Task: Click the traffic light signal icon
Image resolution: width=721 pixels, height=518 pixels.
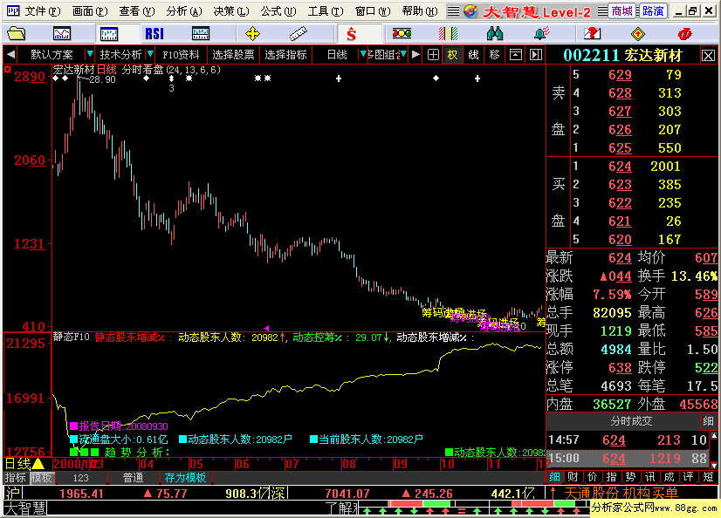Action: 402,33
